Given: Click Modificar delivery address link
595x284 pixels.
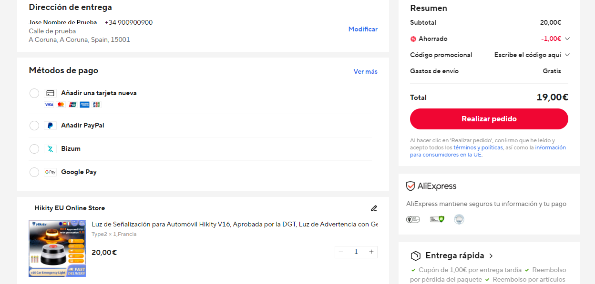Looking at the screenshot, I should (363, 29).
